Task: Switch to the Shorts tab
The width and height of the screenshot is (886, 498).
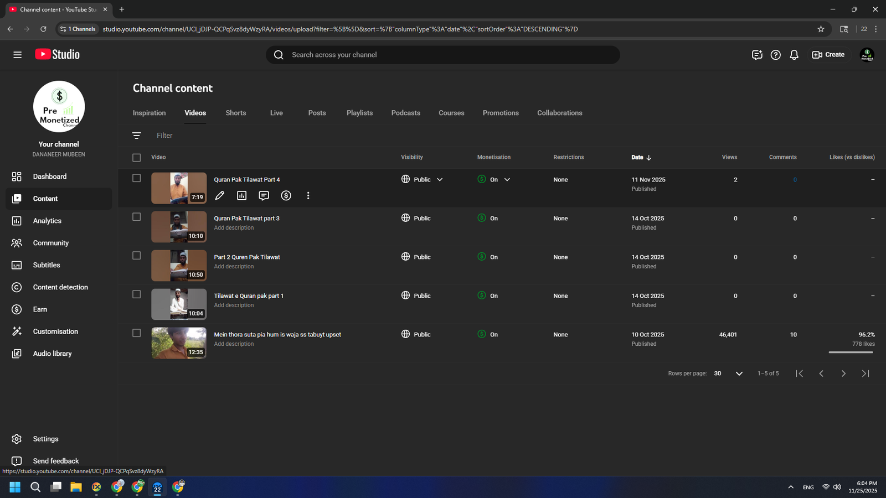Action: pos(235,113)
